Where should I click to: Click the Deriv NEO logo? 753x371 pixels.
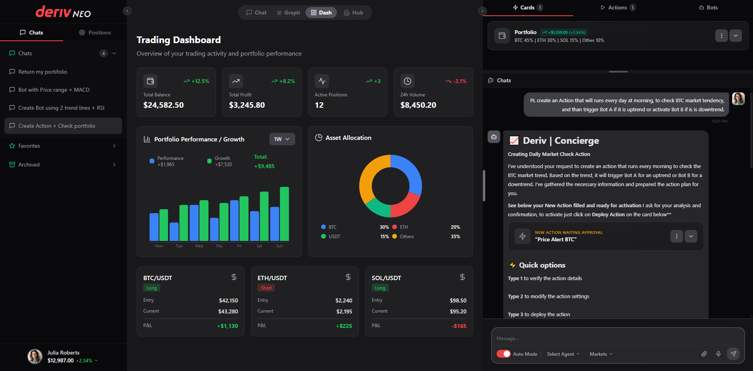click(x=63, y=12)
